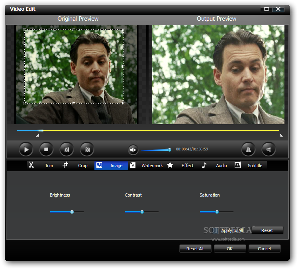The image size is (298, 269).
Task: Click the Contrast slider handle
Action: 142,212
